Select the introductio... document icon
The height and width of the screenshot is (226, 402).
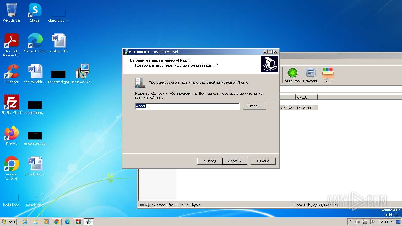[x=35, y=166]
